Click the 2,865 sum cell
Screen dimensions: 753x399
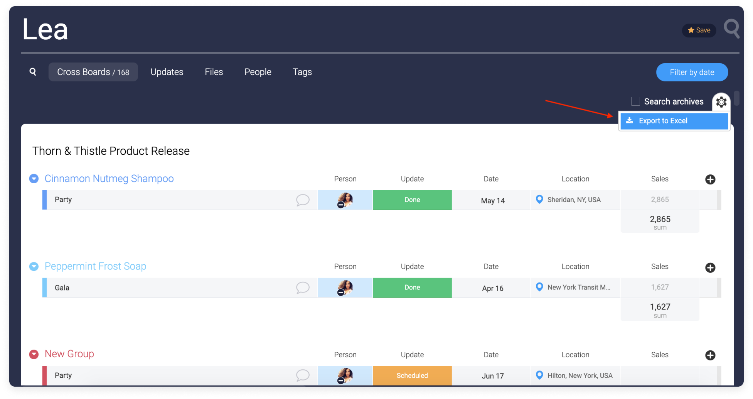point(660,222)
